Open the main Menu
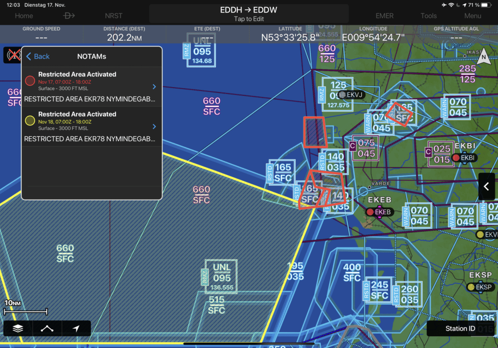The image size is (498, 348). coord(473,16)
